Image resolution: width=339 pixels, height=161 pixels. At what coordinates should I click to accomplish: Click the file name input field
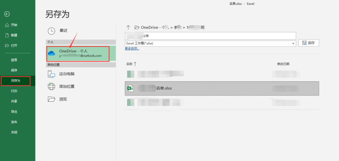pos(210,36)
